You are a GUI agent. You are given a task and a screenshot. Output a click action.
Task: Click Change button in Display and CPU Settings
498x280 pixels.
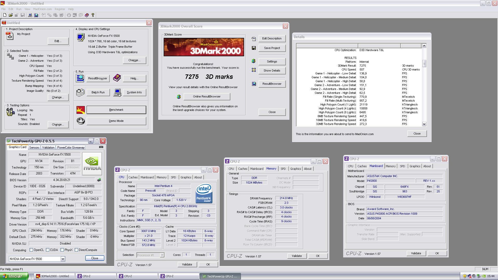click(134, 60)
